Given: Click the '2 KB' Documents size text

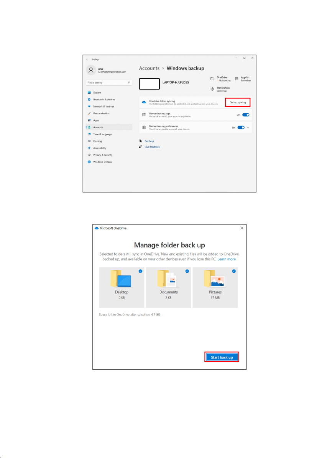Looking at the screenshot, I should tap(168, 298).
